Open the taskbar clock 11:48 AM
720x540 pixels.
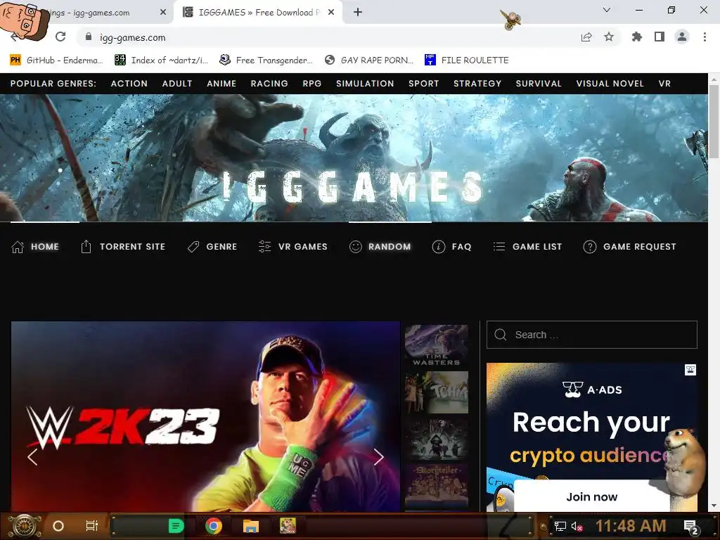tap(631, 526)
